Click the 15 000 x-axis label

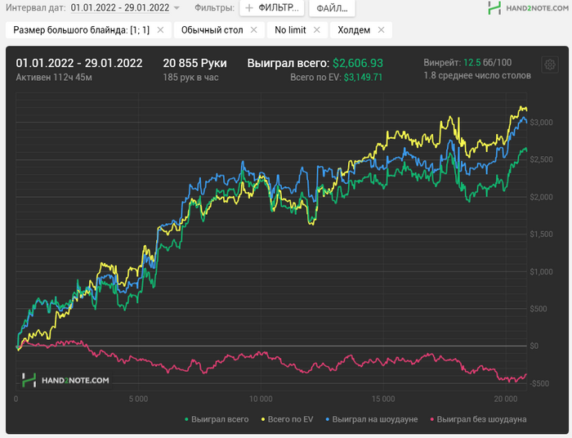tap(383, 399)
